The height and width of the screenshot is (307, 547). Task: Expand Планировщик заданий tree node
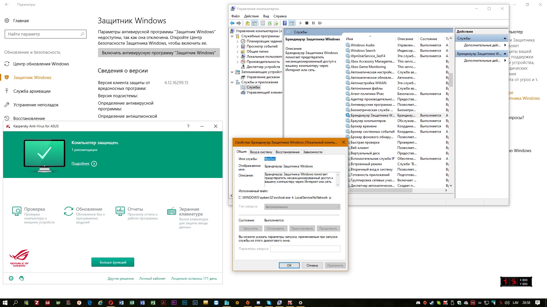click(238, 41)
